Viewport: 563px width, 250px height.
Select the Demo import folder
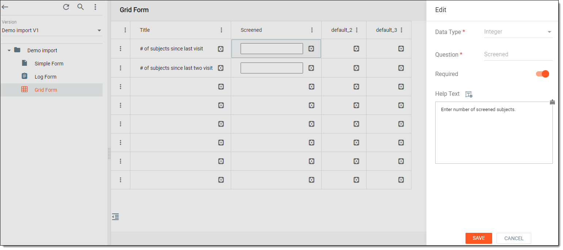[42, 50]
